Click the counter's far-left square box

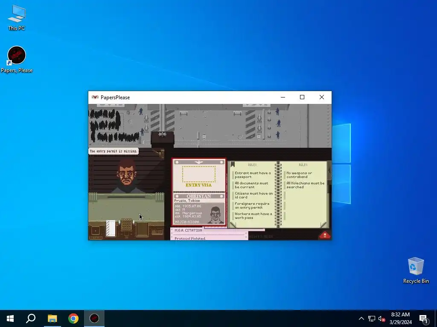(96, 230)
